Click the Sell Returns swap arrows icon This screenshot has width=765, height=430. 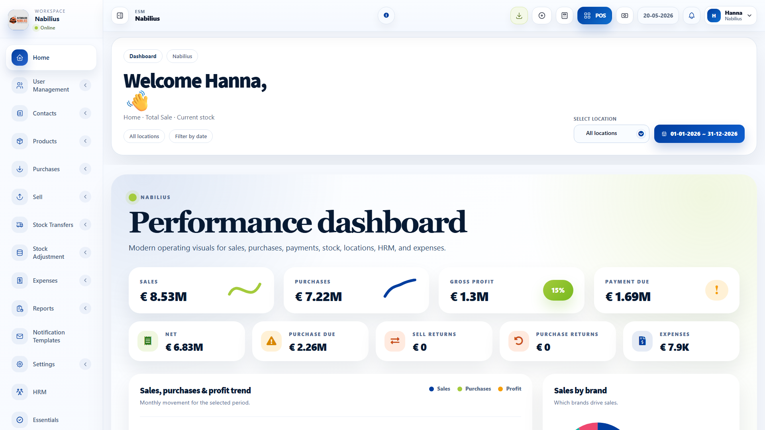point(395,341)
